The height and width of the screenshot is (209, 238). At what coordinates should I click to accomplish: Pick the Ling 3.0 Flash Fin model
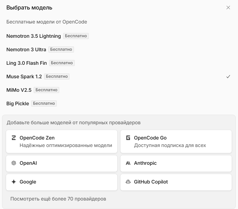(x=119, y=63)
